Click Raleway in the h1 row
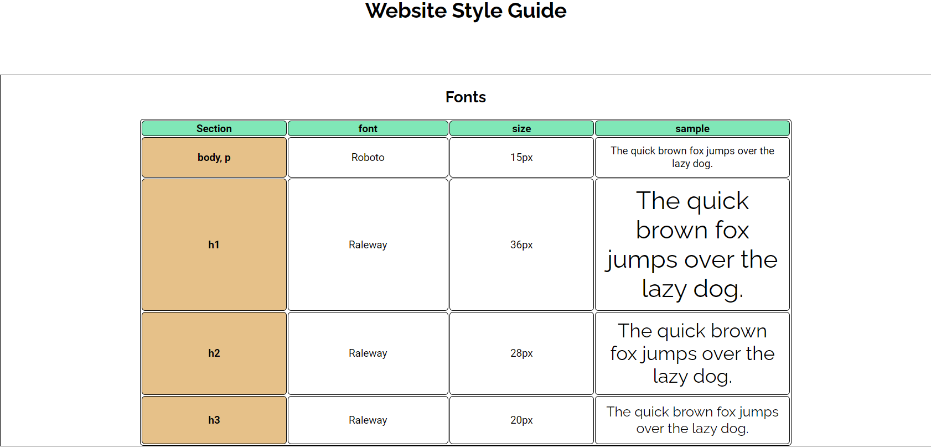The image size is (931, 448). pyautogui.click(x=368, y=245)
